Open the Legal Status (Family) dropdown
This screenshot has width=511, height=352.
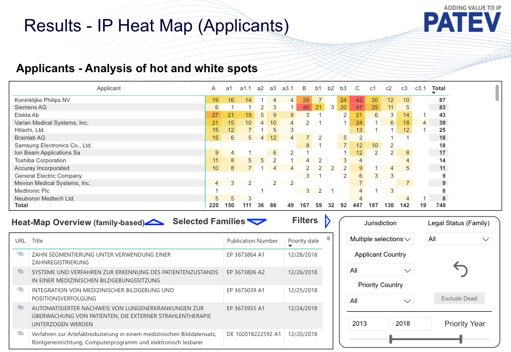[458, 239]
